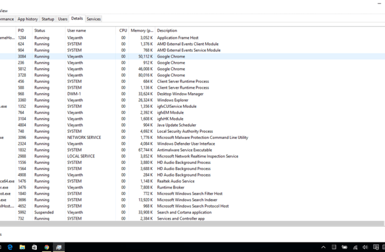Viewport: 385px width, 252px height.
Task: Sort by the Memory column header
Action: [142, 31]
